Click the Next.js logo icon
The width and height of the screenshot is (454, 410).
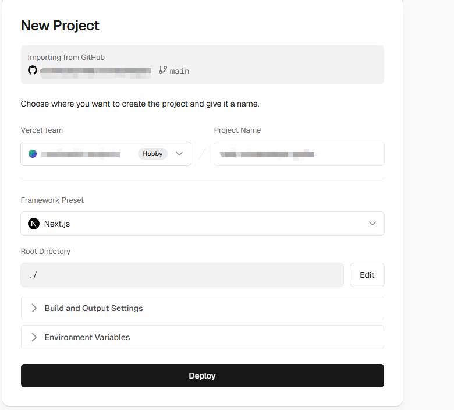tap(34, 224)
